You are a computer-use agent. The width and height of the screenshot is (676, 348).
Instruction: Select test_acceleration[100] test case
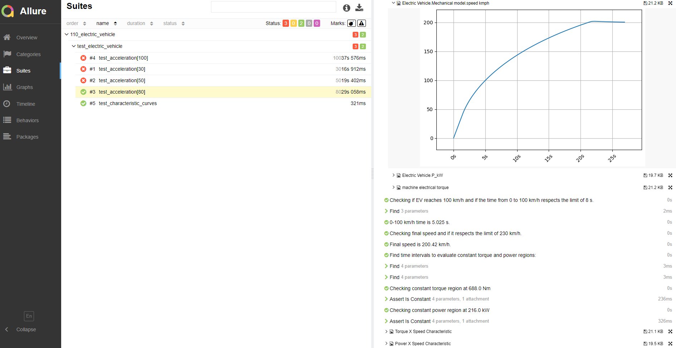pos(123,58)
